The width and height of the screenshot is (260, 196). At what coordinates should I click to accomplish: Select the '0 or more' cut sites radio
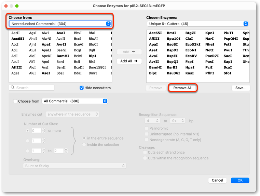[x=28, y=131]
